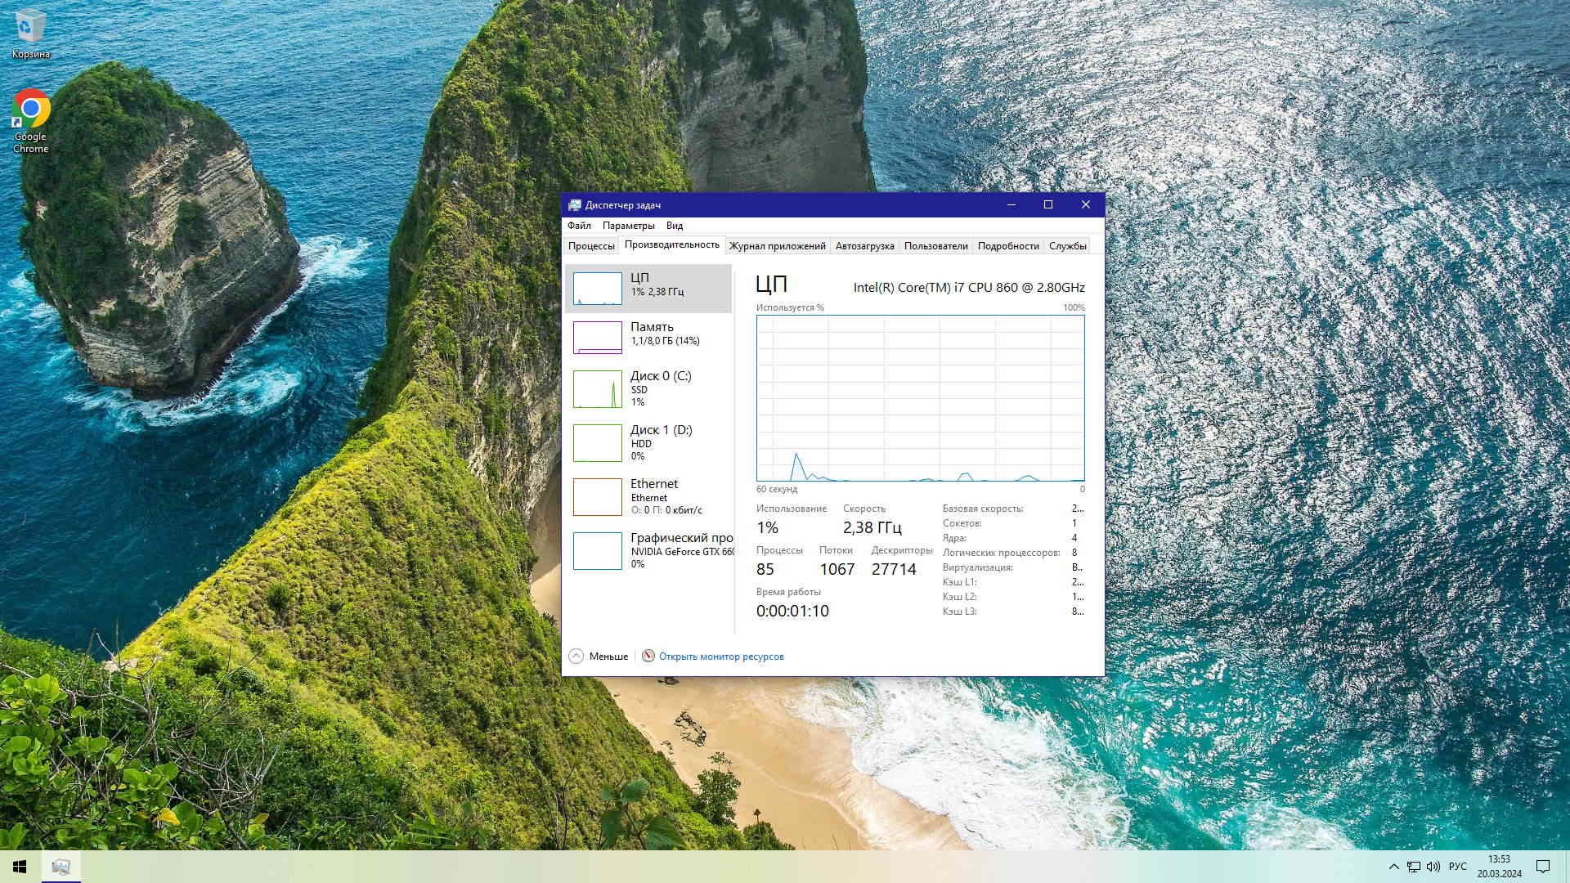Click Открыть монитор ресурсов link
Screen dimensions: 1570x883
(x=721, y=657)
